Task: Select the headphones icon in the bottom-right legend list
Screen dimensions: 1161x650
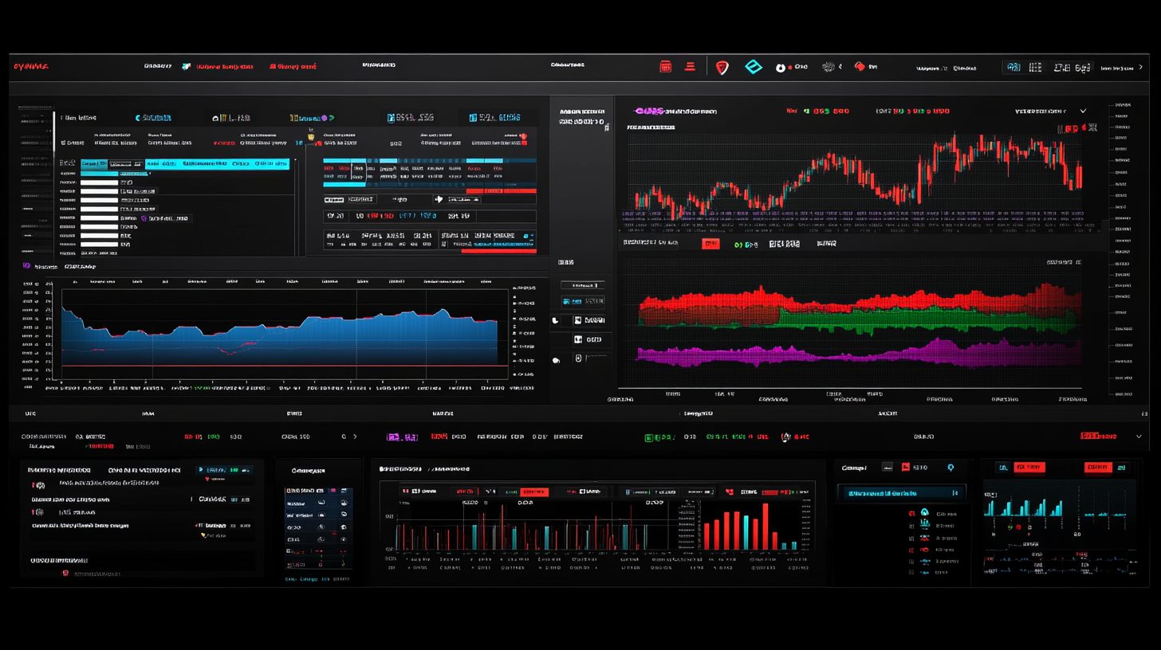Action: tap(924, 511)
